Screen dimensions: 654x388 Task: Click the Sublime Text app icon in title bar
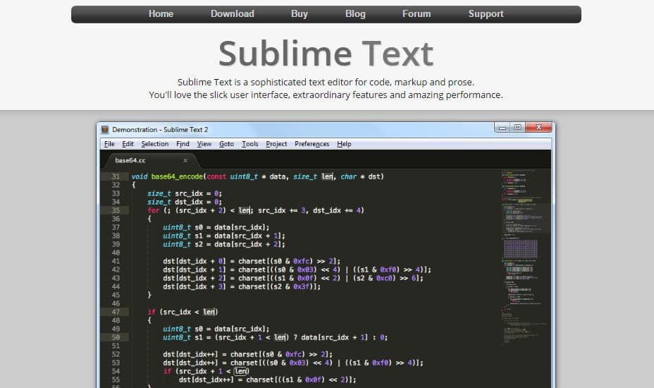tap(105, 130)
